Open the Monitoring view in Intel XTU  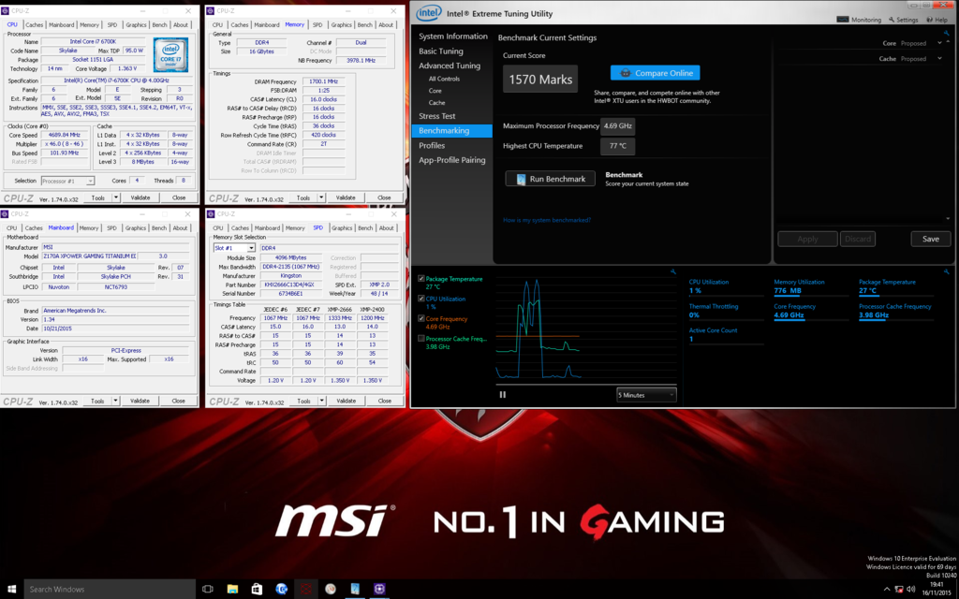(x=859, y=20)
